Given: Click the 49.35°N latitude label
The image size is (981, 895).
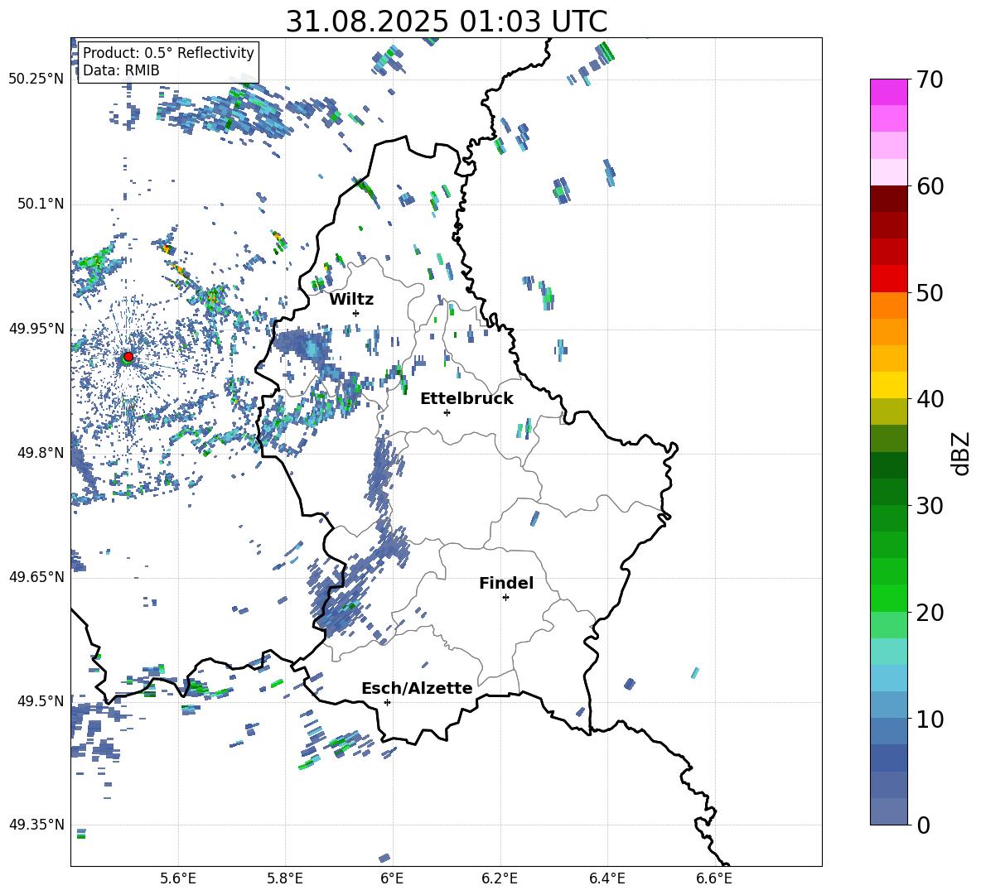Looking at the screenshot, I should pyautogui.click(x=36, y=825).
